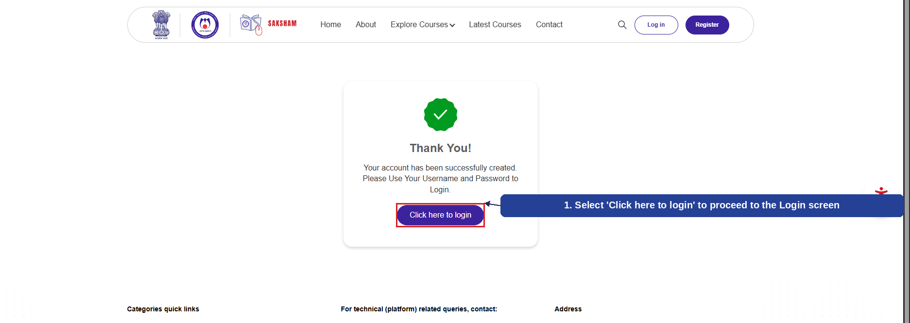
Task: Open Latest Courses menu item
Action: coord(495,24)
